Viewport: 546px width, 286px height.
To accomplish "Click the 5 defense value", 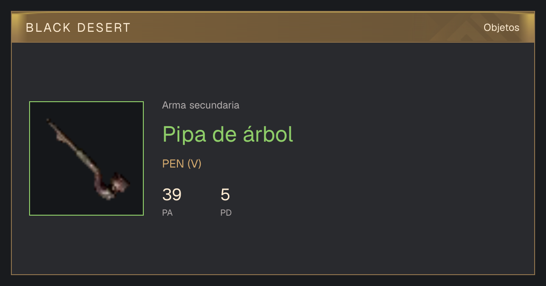I will [x=225, y=195].
